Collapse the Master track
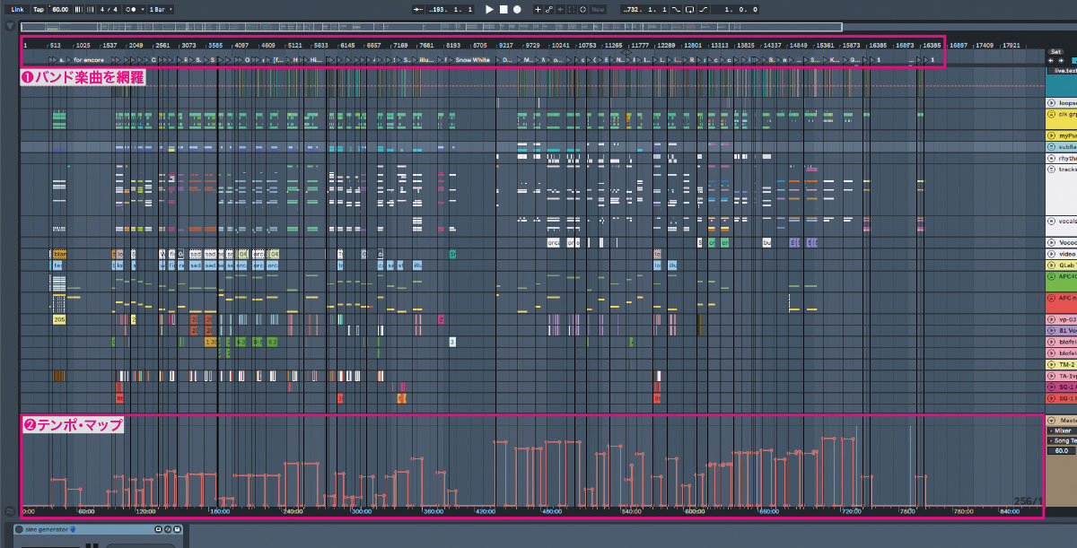Screen dimensions: 1077x548 pos(1052,421)
